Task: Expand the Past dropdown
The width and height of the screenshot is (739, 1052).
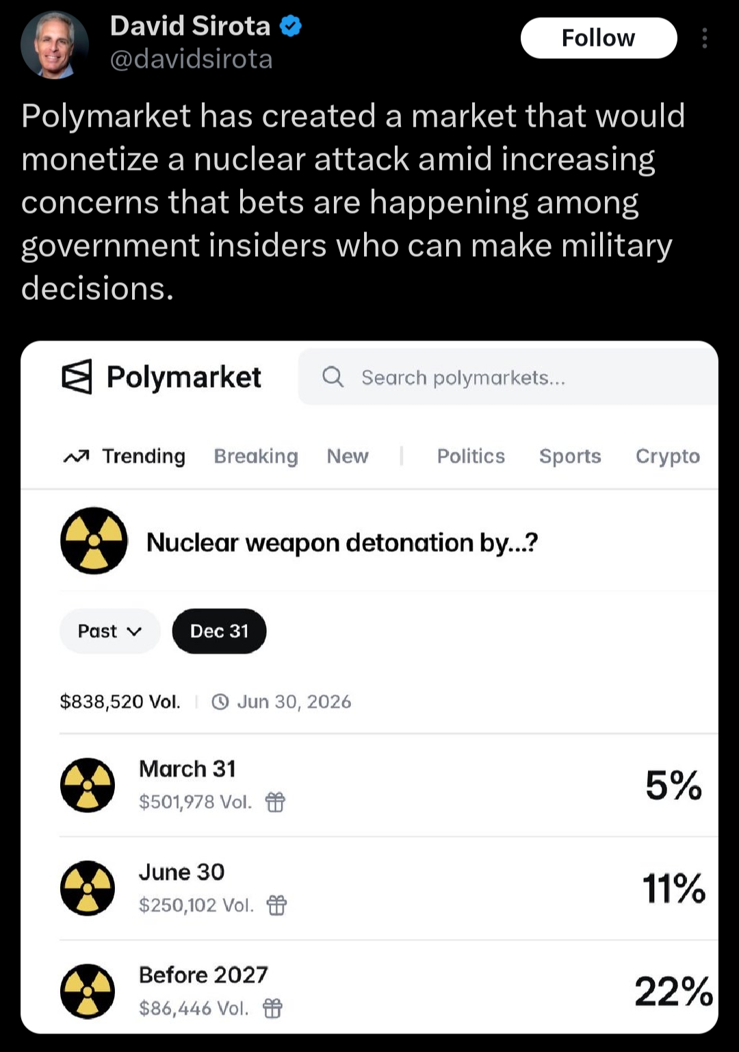Action: [109, 631]
